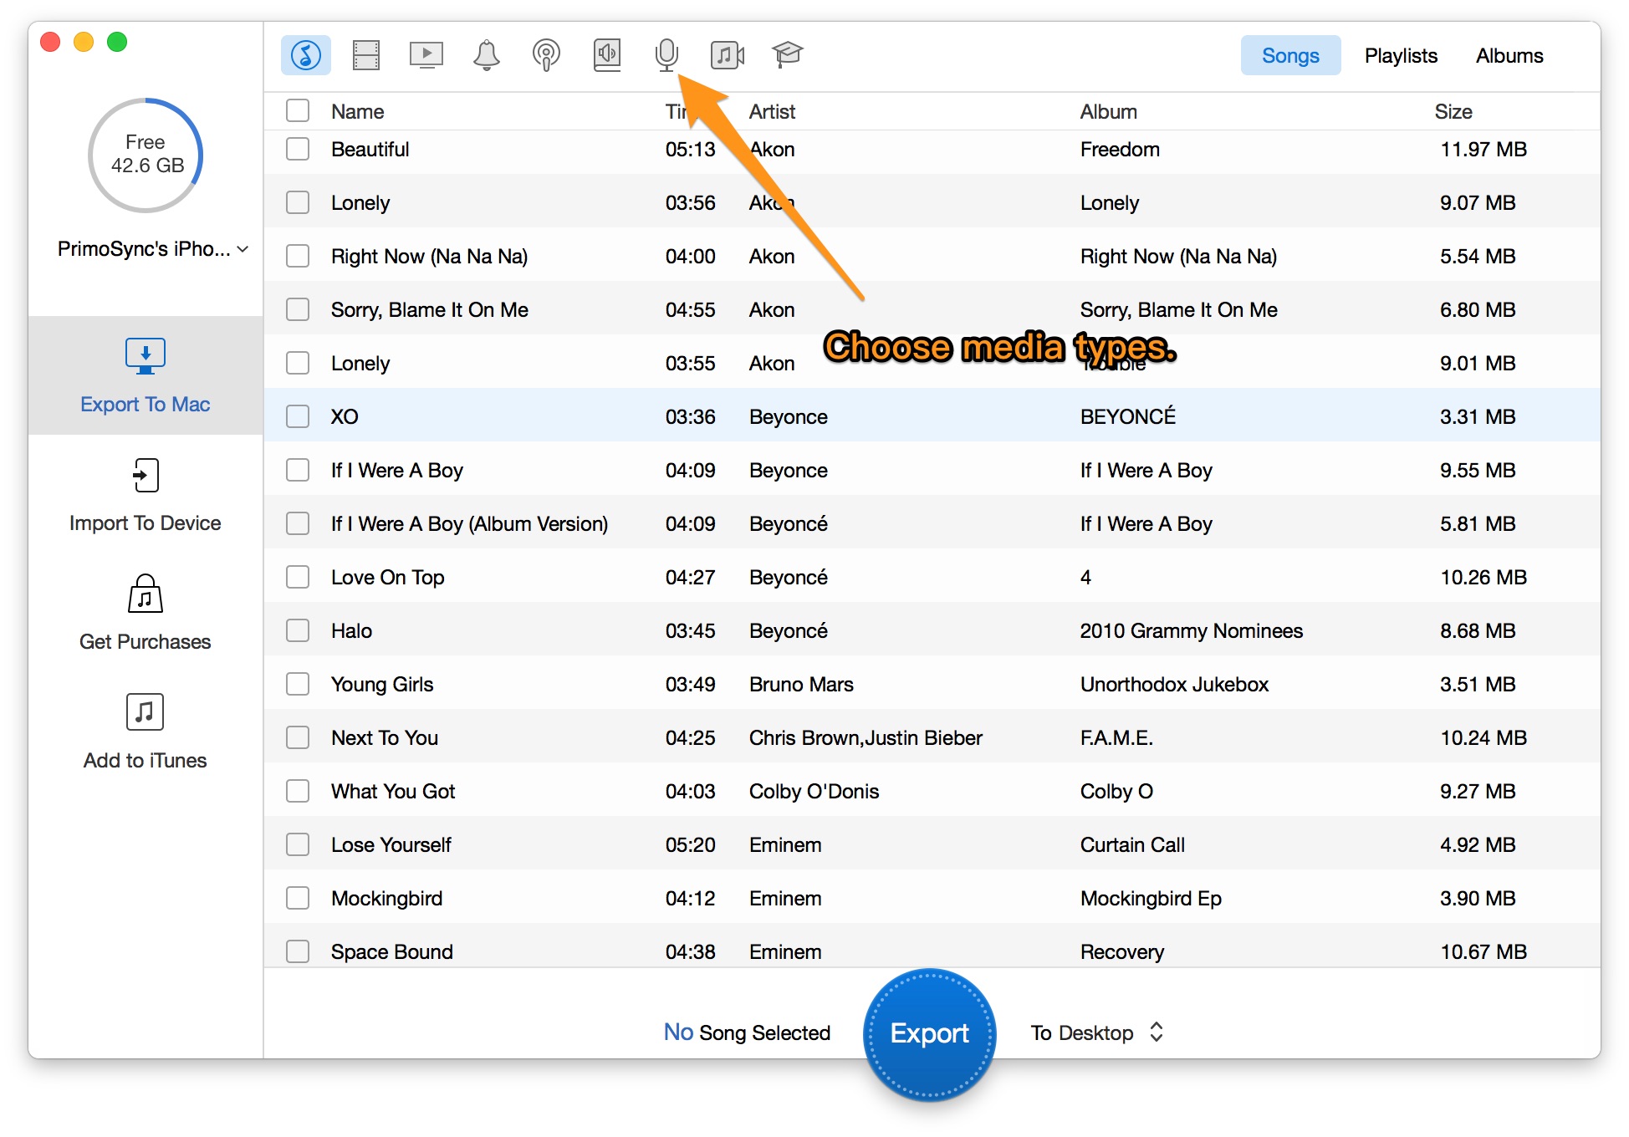
Task: Choose the Voice Memos microphone icon
Action: coord(666,55)
